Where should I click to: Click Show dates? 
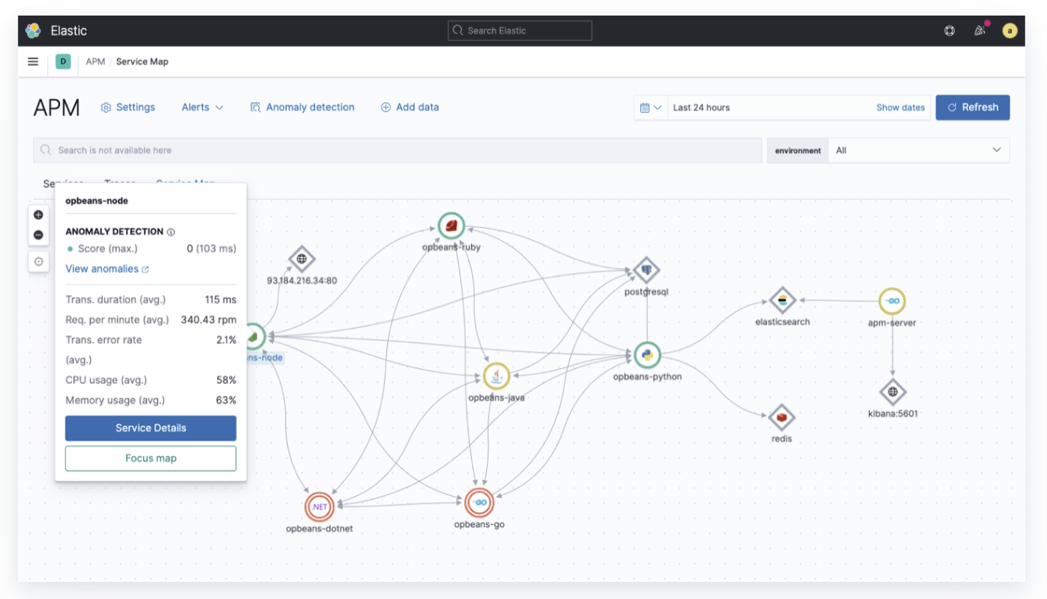[x=900, y=107]
